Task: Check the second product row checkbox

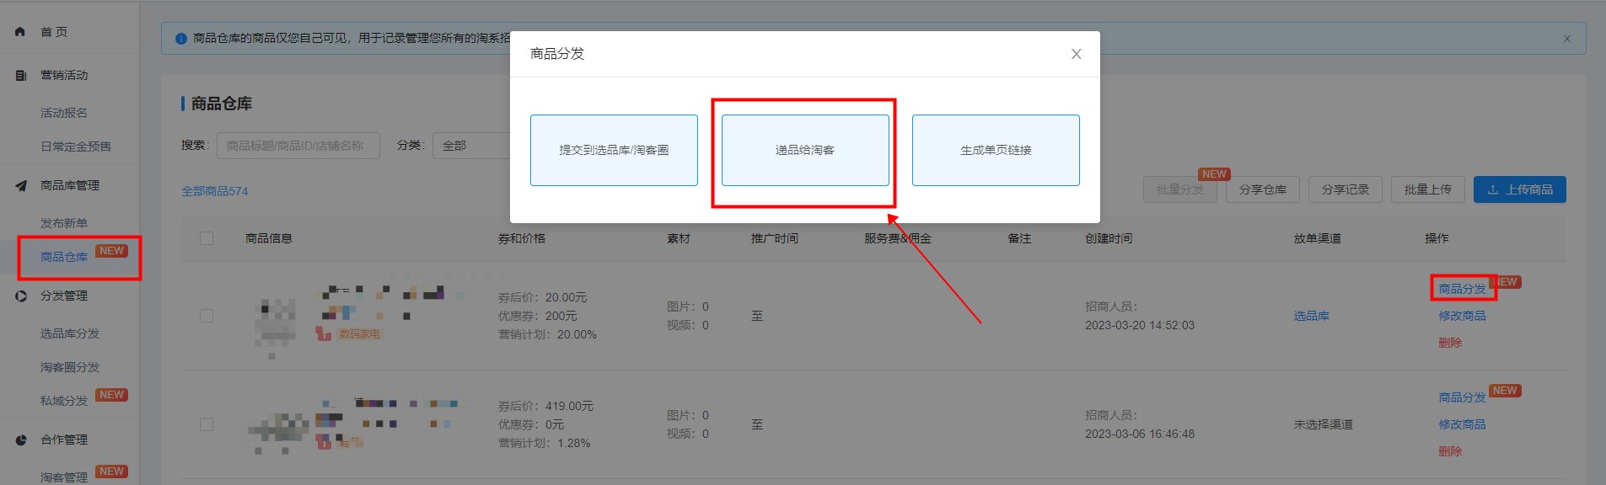Action: pos(207,424)
